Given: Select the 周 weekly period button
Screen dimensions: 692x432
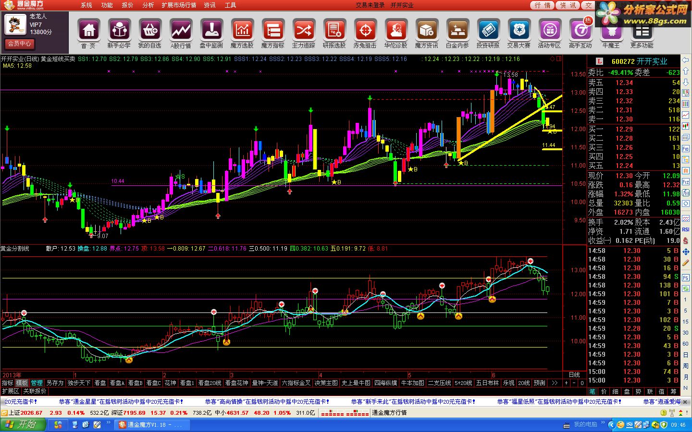Looking at the screenshot, I should (x=686, y=366).
